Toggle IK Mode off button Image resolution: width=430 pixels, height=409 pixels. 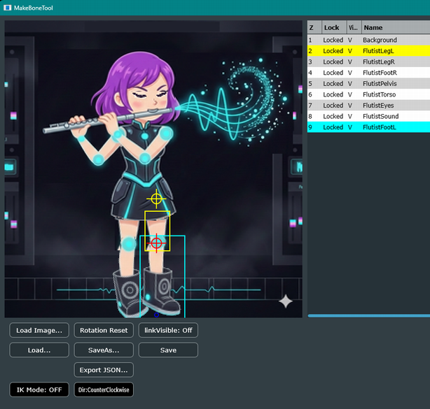pyautogui.click(x=39, y=389)
